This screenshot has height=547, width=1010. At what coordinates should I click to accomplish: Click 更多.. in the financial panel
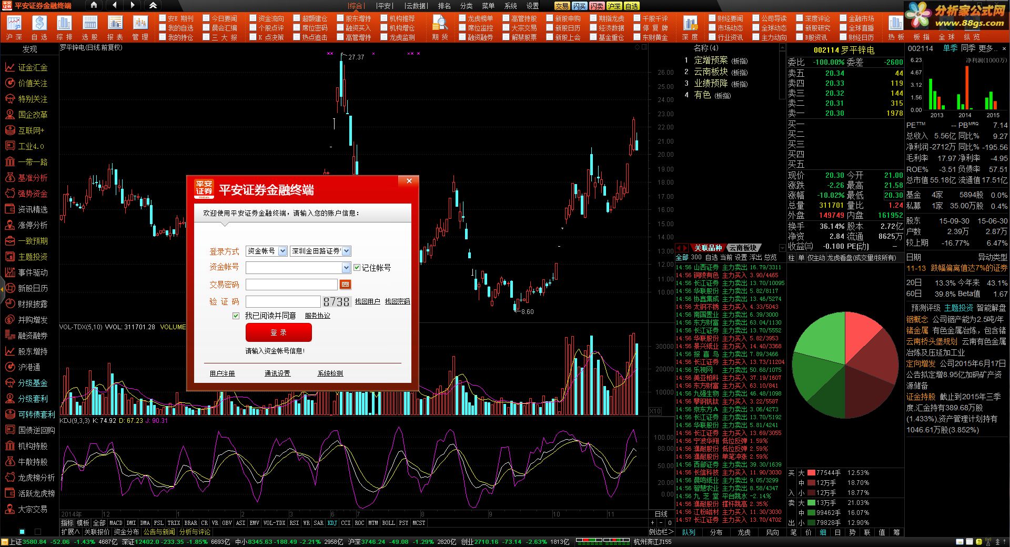(987, 48)
